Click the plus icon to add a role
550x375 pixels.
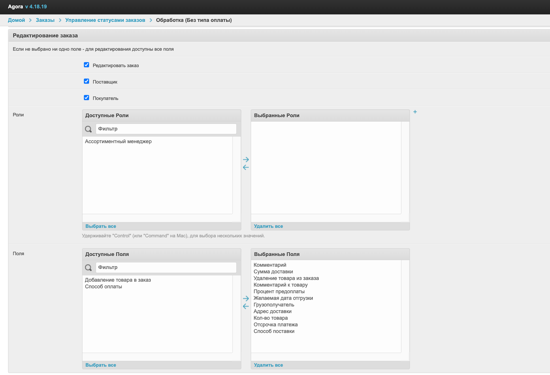coord(415,112)
